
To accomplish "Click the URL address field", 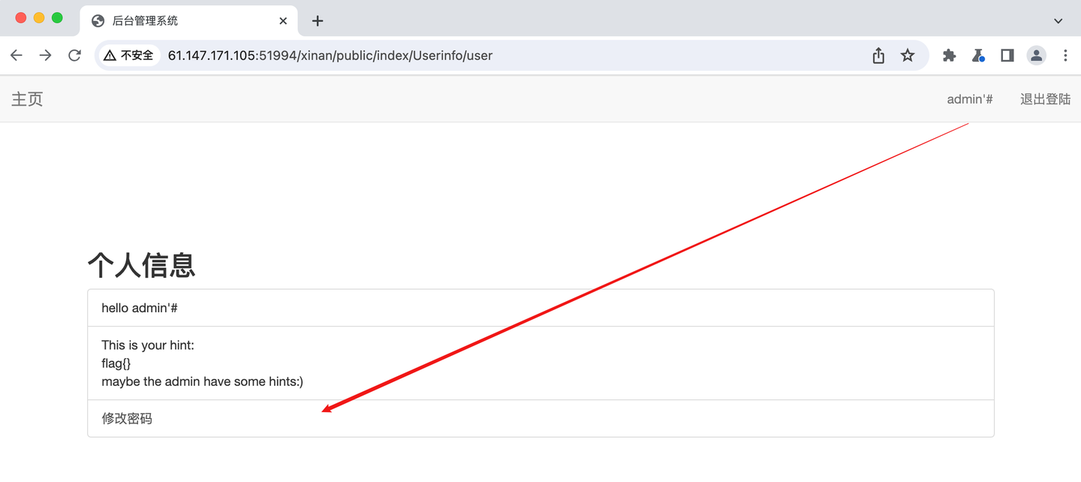I will point(510,56).
